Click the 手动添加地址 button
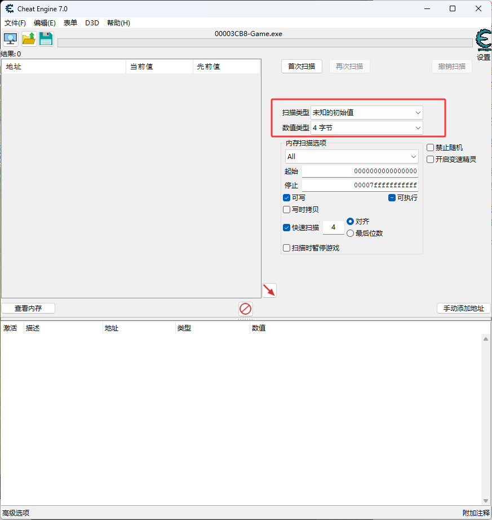492x520 pixels. (463, 309)
